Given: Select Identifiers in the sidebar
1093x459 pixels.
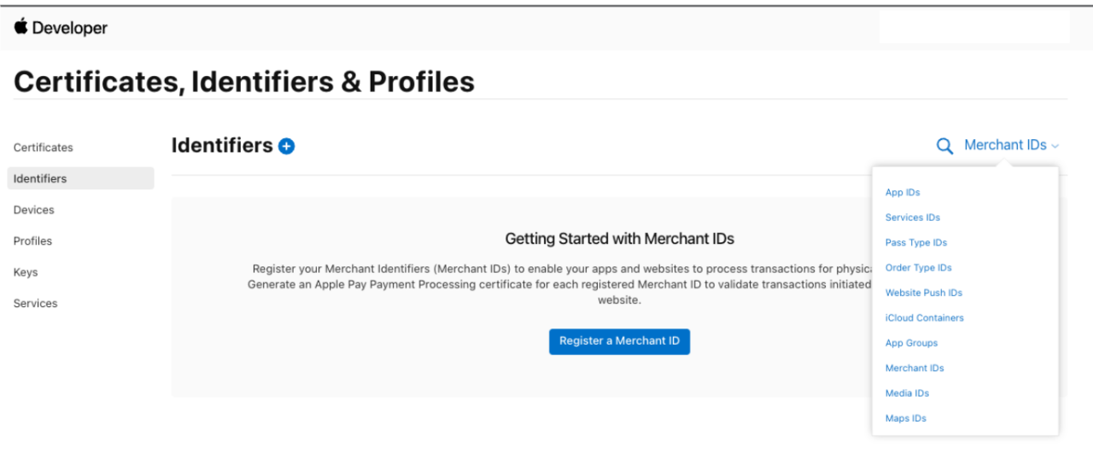Looking at the screenshot, I should (x=40, y=178).
